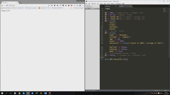Click the Chrome address bar showing test.ru
Screen dimensions: 170x95
pos(29,5)
